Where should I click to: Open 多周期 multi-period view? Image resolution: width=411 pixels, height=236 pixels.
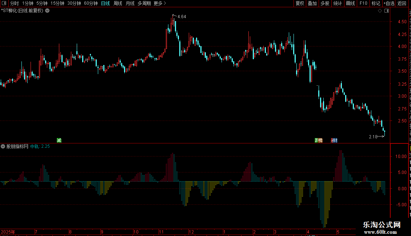pos(144,3)
